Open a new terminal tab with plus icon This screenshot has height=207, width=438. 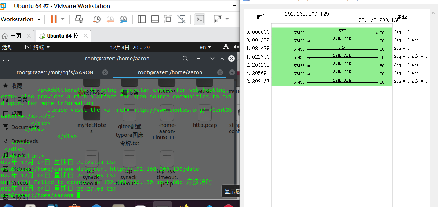(x=6, y=59)
